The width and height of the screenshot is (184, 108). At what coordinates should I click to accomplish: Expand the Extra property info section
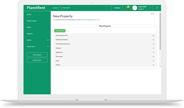click(105, 35)
